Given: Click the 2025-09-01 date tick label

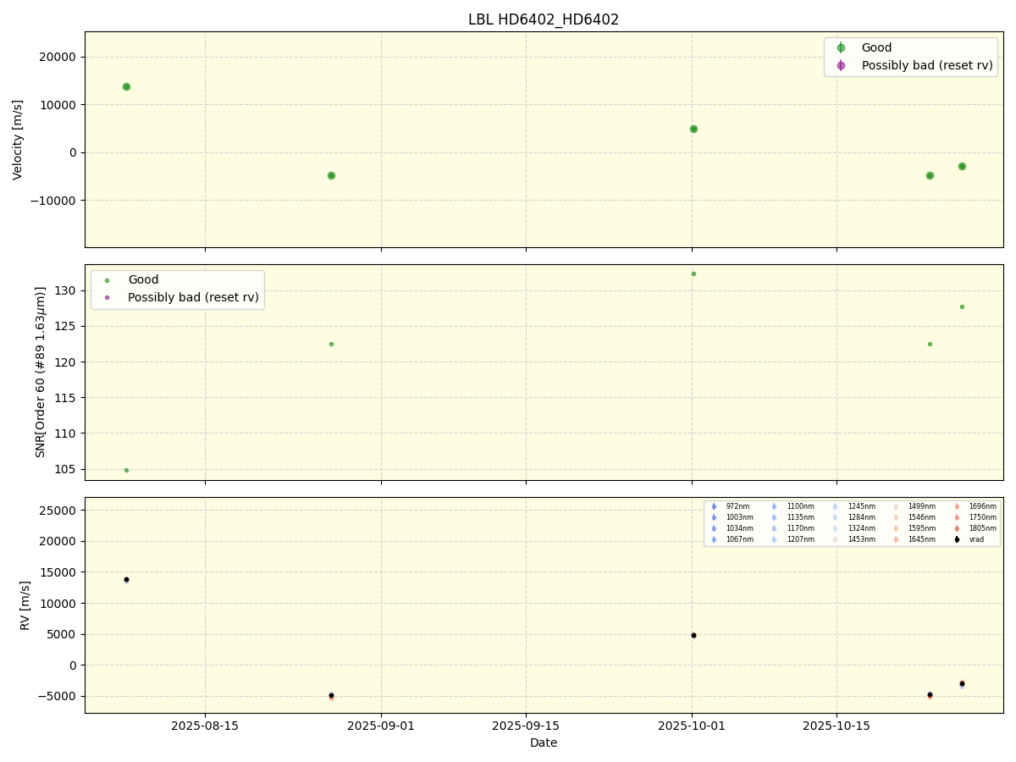Looking at the screenshot, I should 381,726.
